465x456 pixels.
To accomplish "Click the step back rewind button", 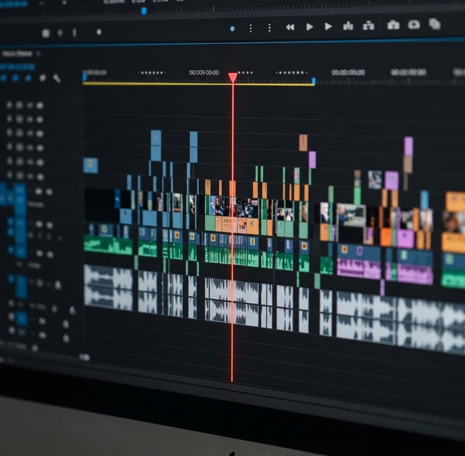I will (x=290, y=27).
